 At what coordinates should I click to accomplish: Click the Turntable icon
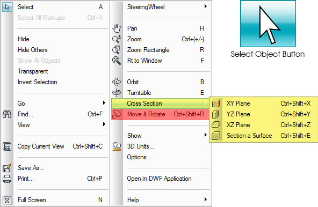(117, 93)
